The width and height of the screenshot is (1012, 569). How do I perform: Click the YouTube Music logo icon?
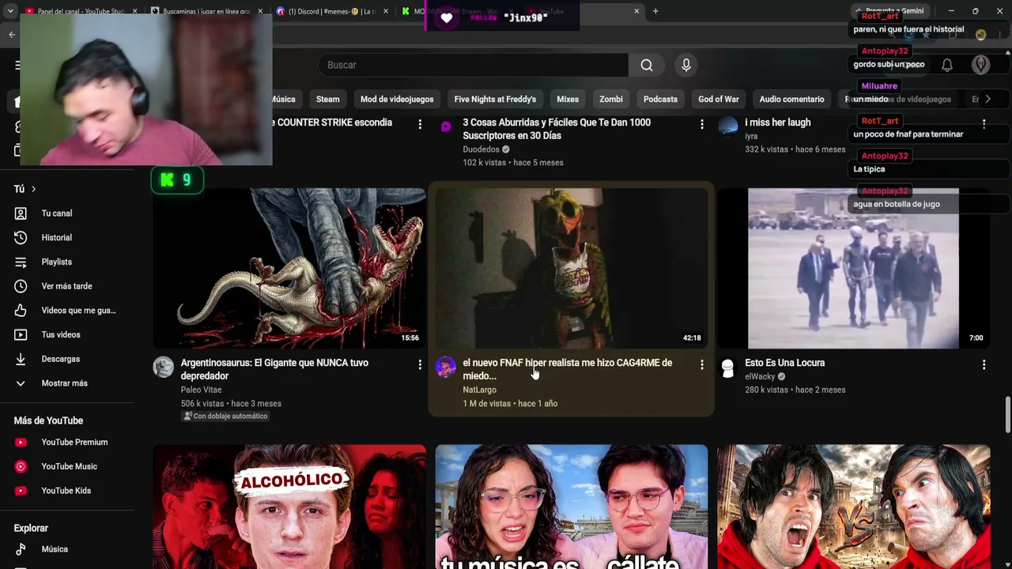tap(21, 466)
